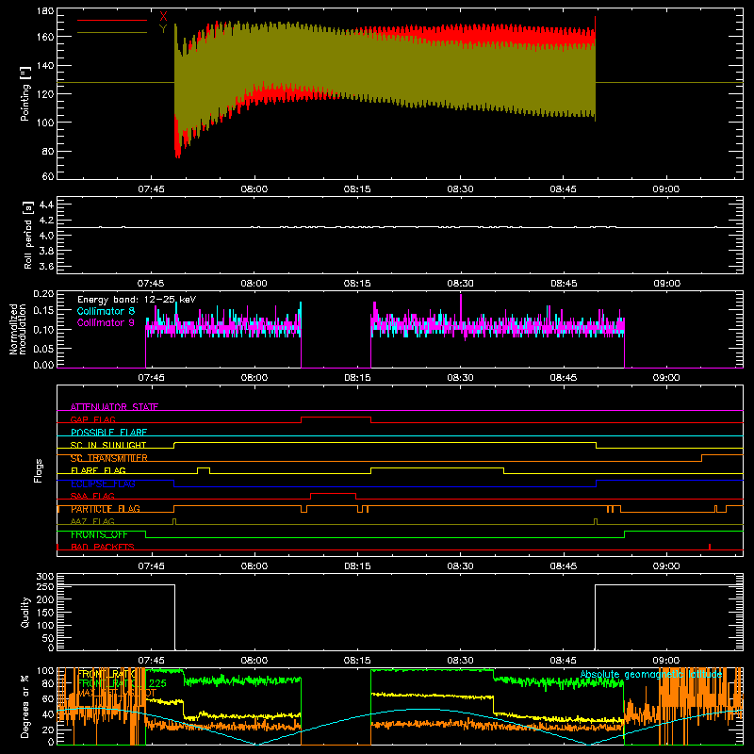754x754 pixels.
Task: Click the cyan Collimator 8 legend label
Action: click(106, 311)
